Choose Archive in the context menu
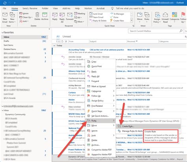Viewport: 187px width, 162px height. [x=101, y=145]
